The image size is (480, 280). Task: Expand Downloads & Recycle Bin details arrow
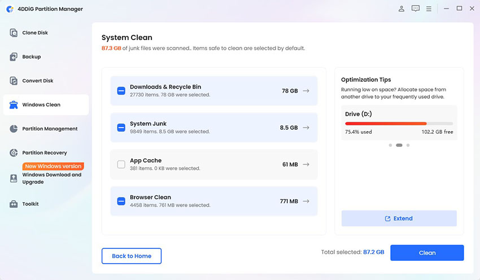[306, 91]
